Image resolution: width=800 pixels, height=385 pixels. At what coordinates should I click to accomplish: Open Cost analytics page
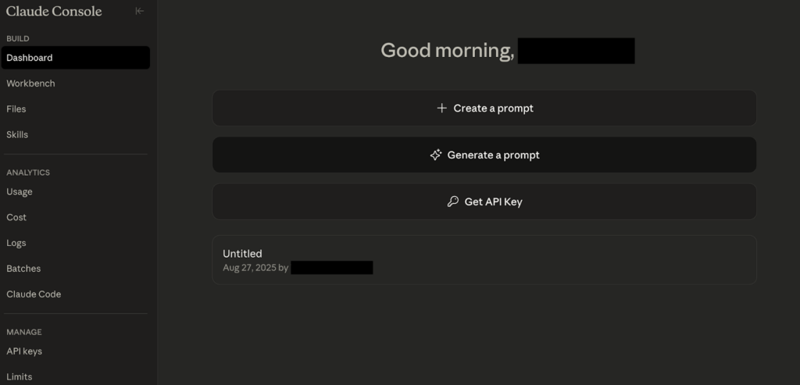click(16, 217)
